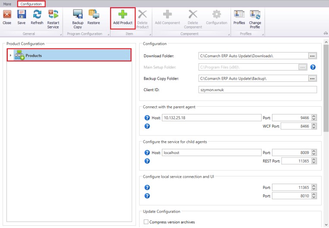Open Backup Copy tool
Viewport: 329px width, 228px height.
(78, 15)
